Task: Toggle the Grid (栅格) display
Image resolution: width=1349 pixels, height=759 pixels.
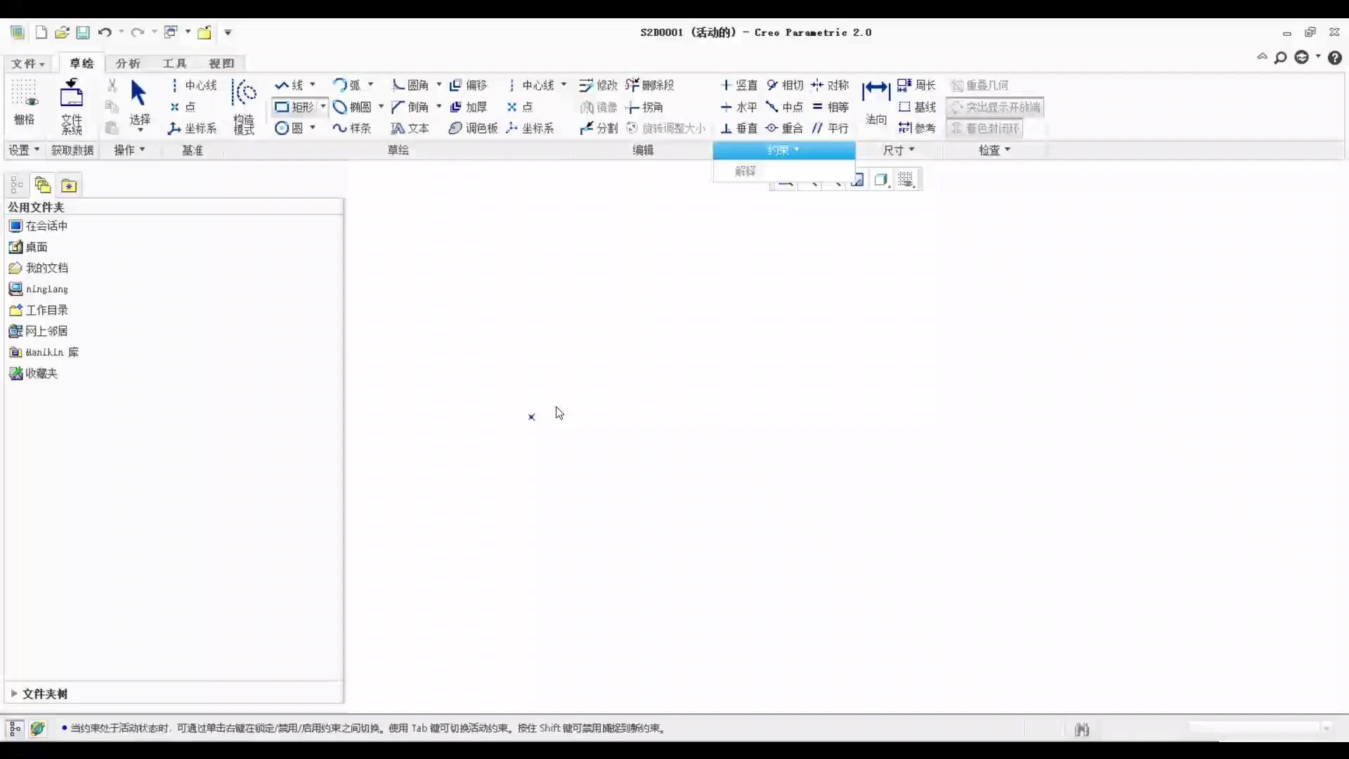Action: click(24, 103)
